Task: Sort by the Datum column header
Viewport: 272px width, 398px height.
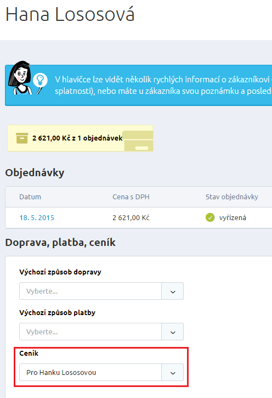Action: point(30,197)
